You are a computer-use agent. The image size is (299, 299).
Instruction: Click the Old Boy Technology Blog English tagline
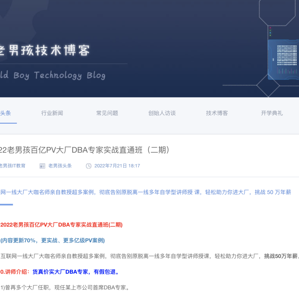click(x=52, y=75)
